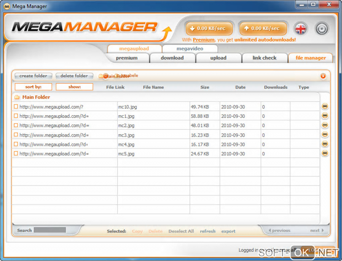Click refresh in bottom bar
This screenshot has width=342, height=261.
coord(208,231)
